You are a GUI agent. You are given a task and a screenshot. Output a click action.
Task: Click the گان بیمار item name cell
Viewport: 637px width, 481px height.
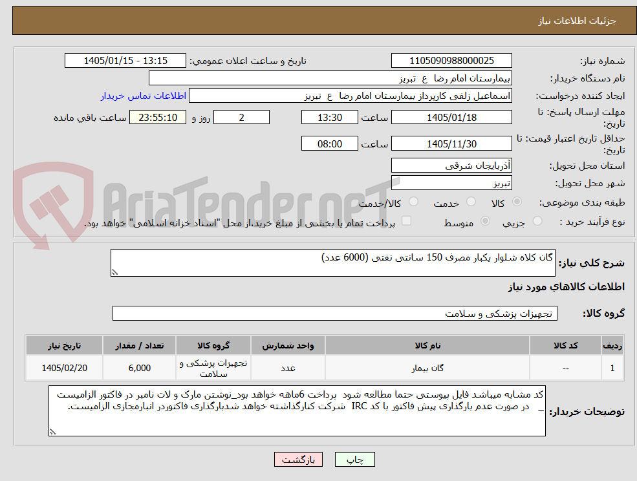point(427,368)
